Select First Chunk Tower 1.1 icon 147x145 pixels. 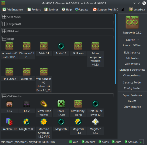[x=96, y=104]
